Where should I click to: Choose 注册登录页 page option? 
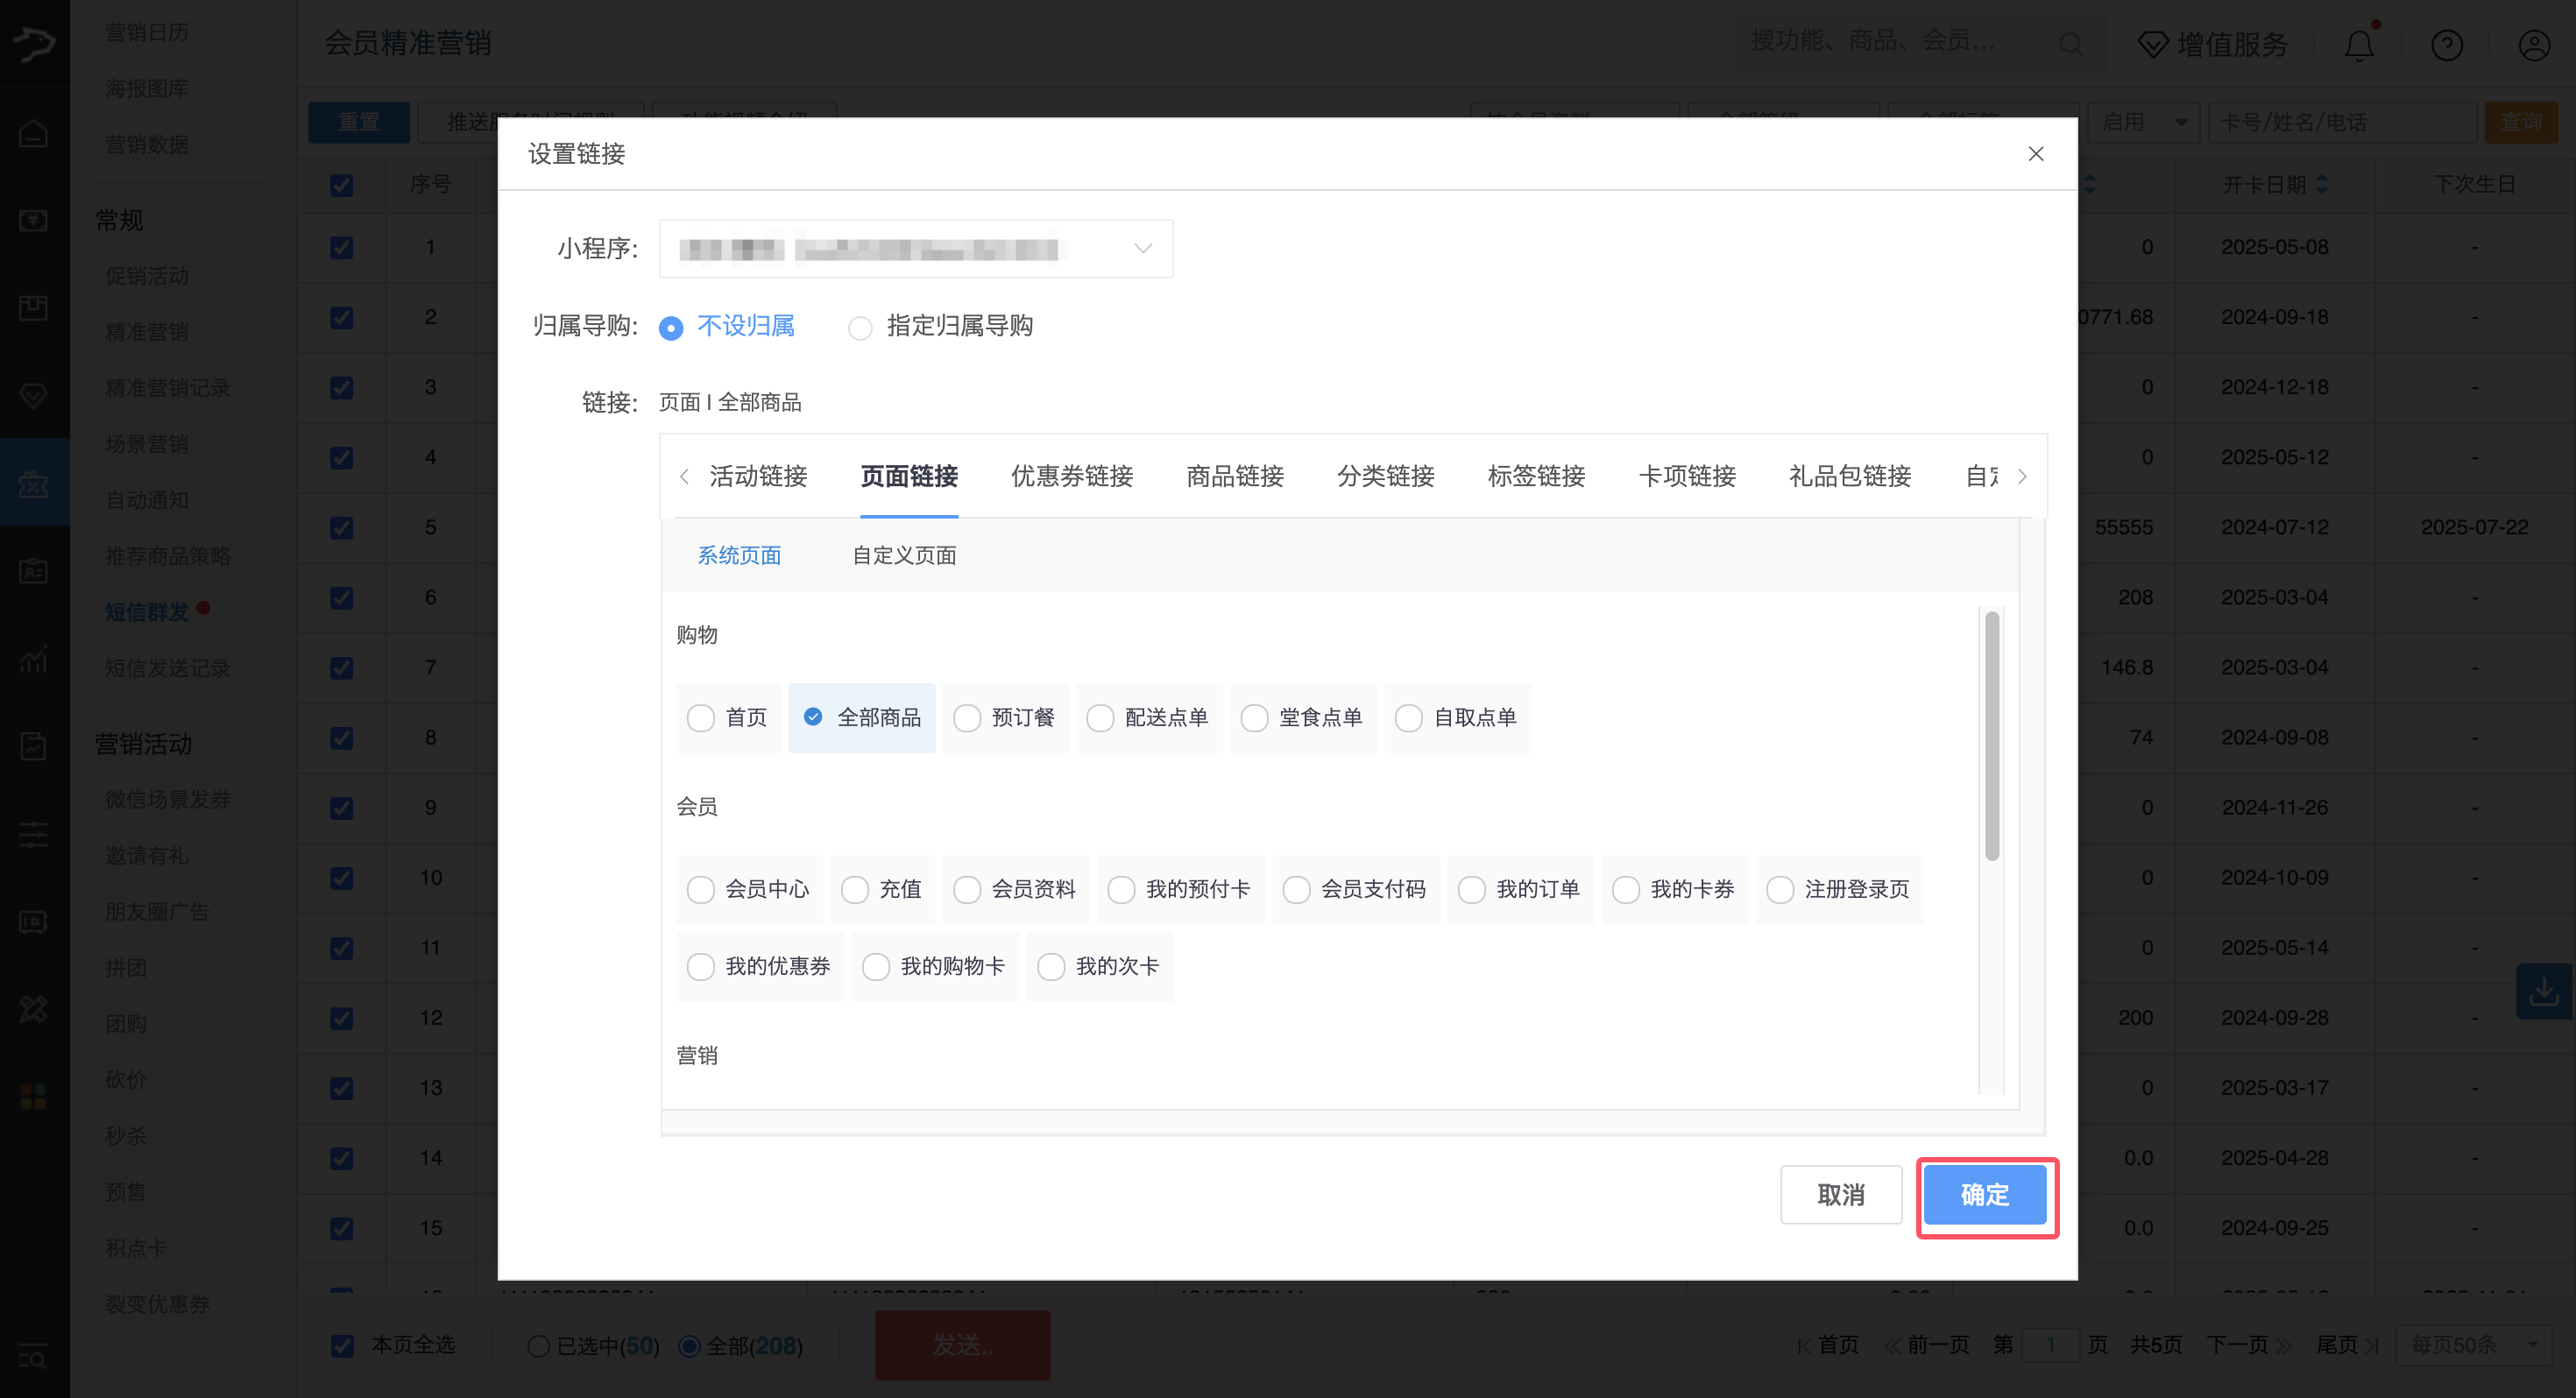(1839, 890)
